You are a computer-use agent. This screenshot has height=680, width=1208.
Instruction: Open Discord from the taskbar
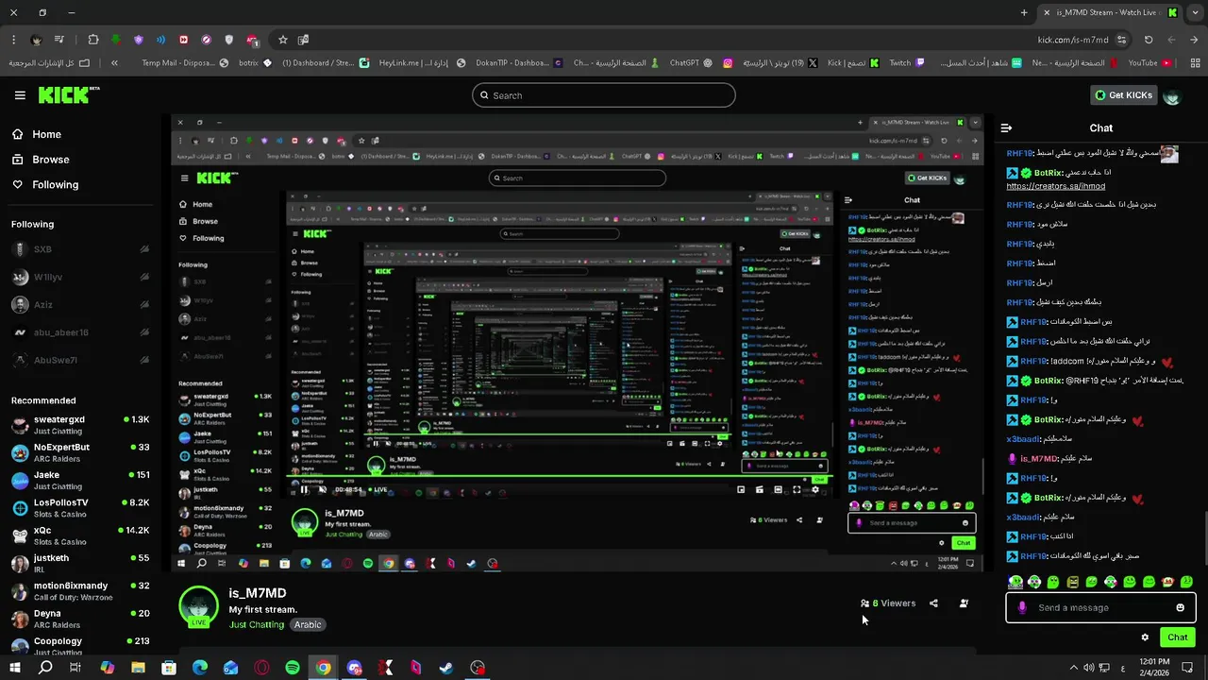(354, 668)
